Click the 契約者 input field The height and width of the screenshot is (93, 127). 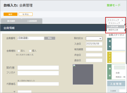[38, 68]
